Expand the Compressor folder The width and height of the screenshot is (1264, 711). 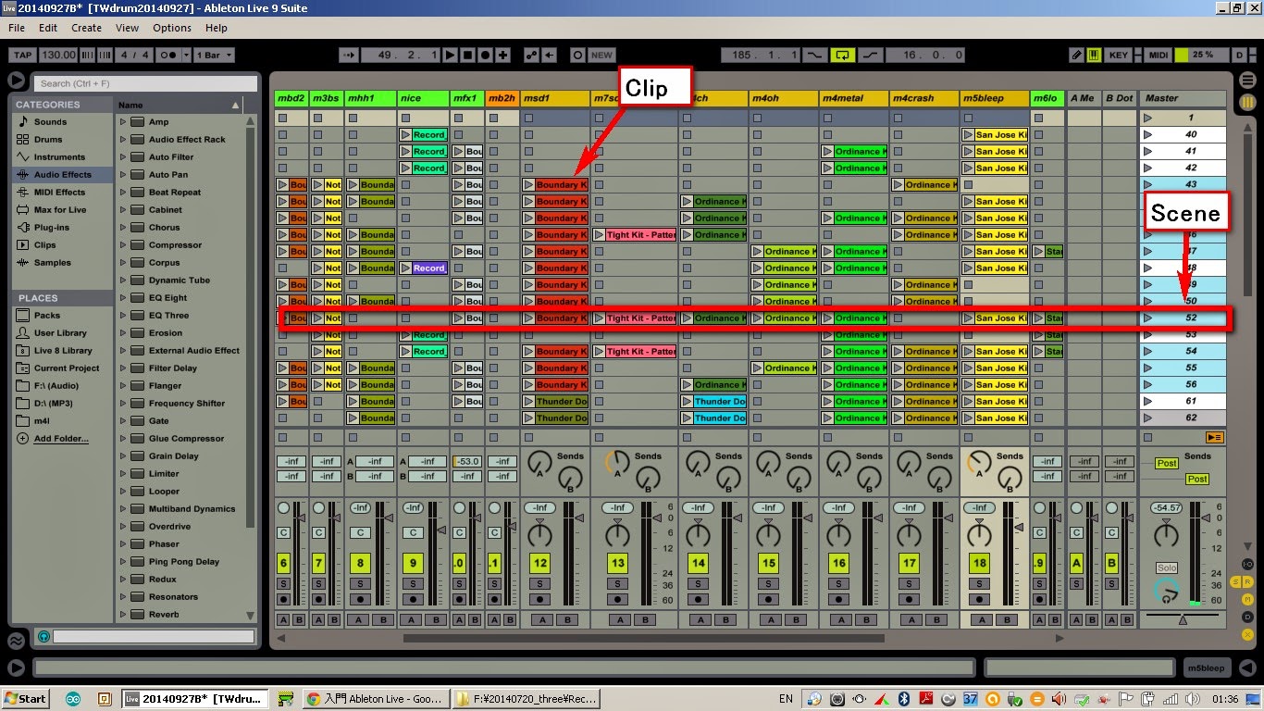point(123,244)
